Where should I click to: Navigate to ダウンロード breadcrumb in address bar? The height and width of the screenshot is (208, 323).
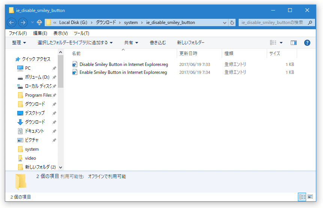click(x=106, y=22)
